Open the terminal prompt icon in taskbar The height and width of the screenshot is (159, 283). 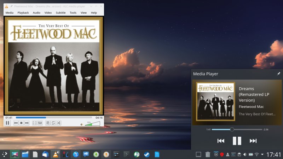127,154
